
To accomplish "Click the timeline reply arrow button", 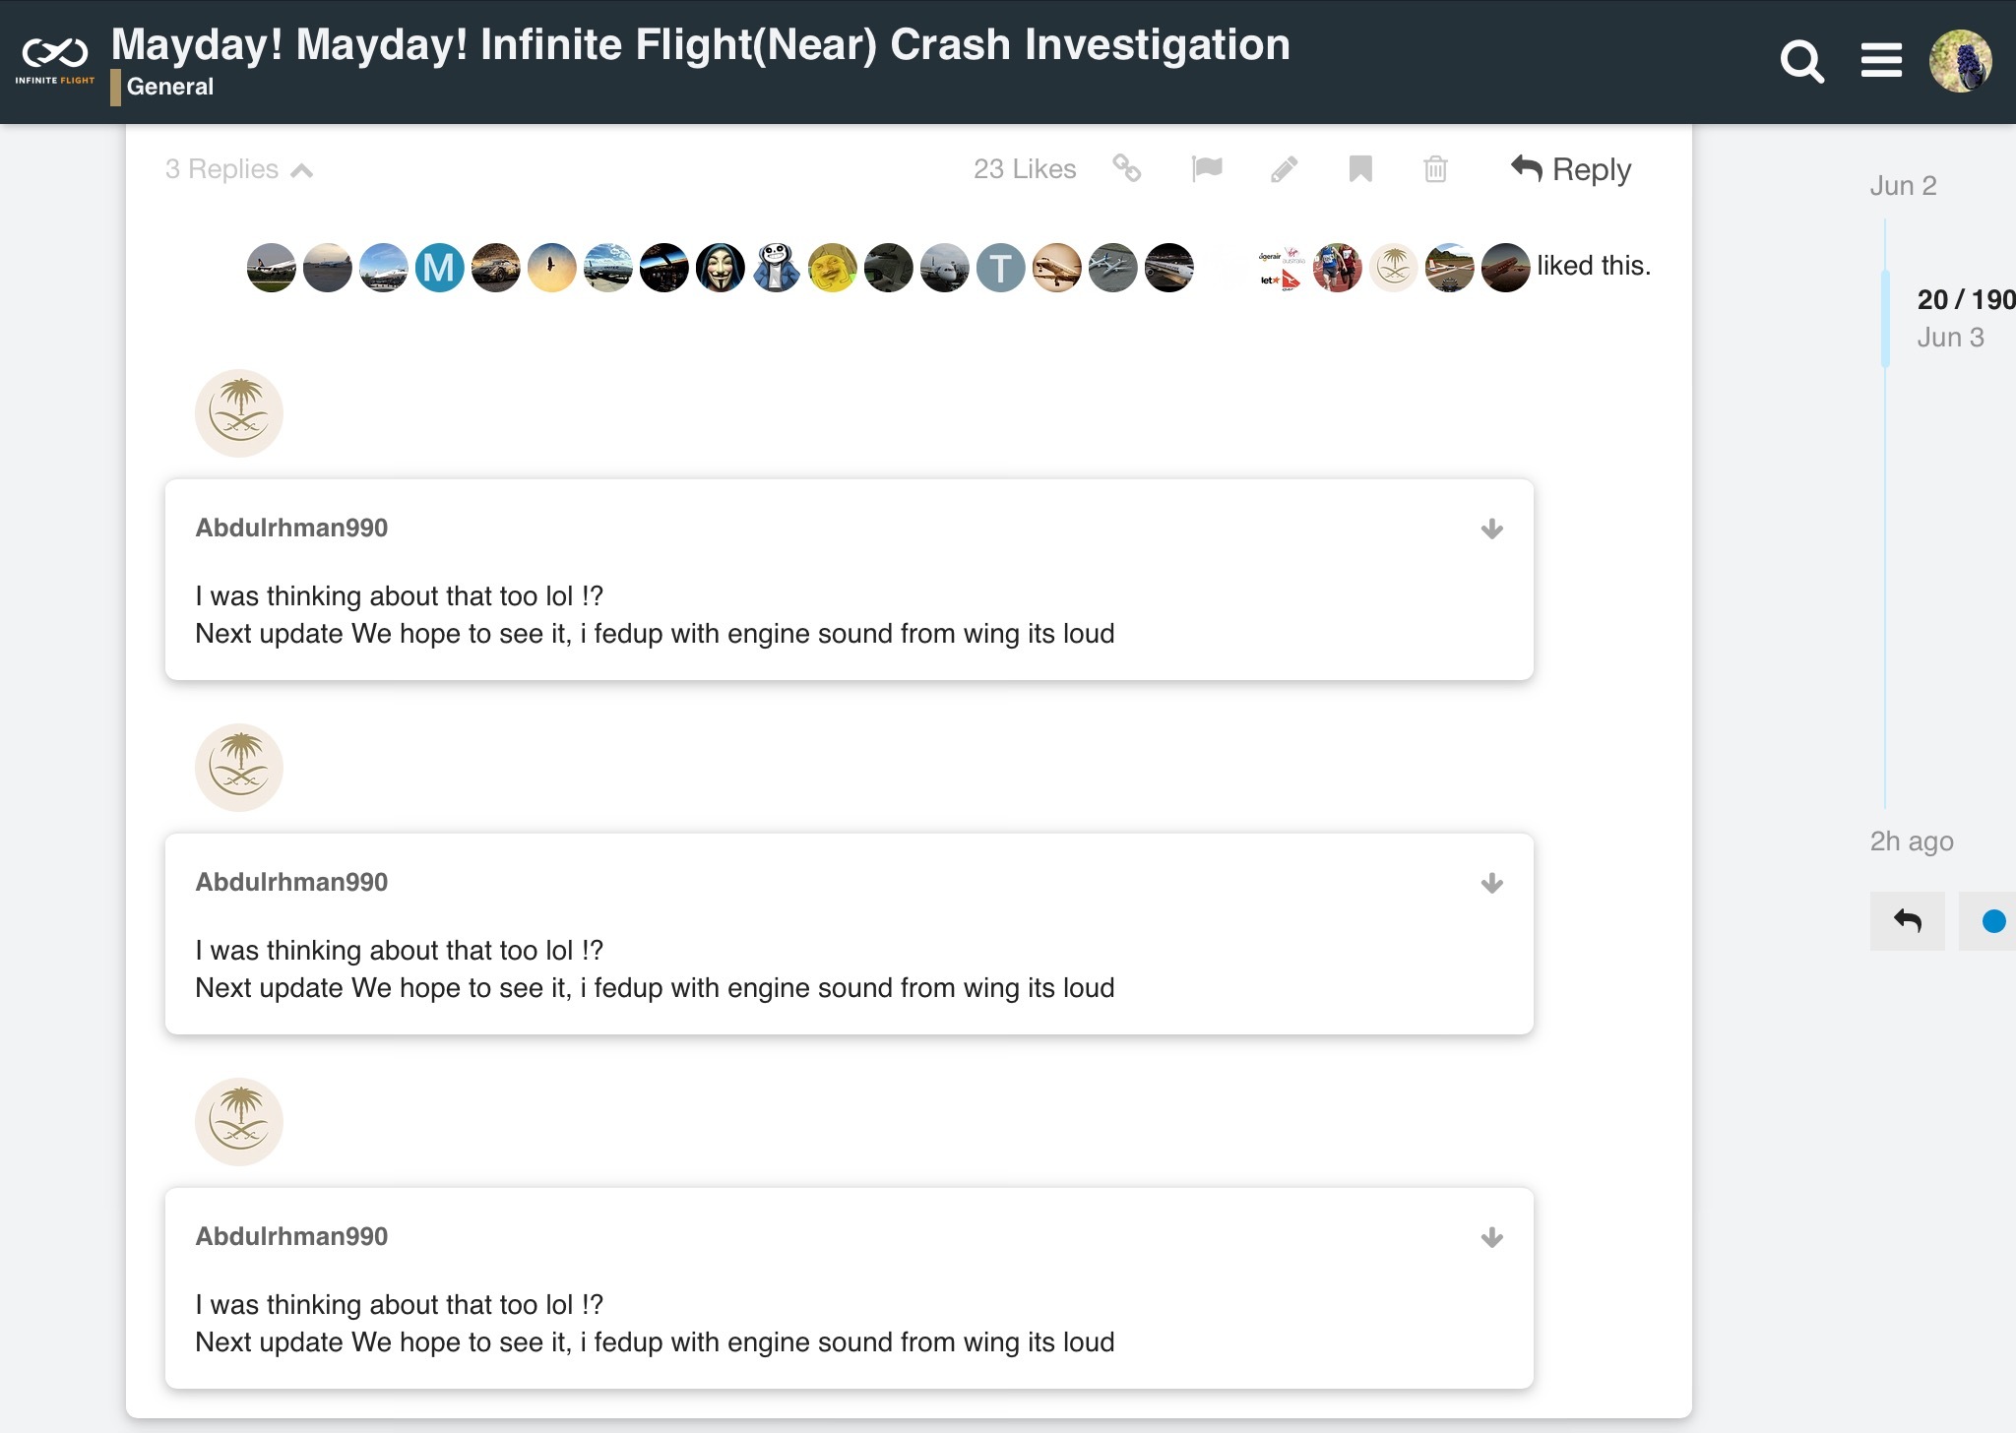I will (1907, 921).
